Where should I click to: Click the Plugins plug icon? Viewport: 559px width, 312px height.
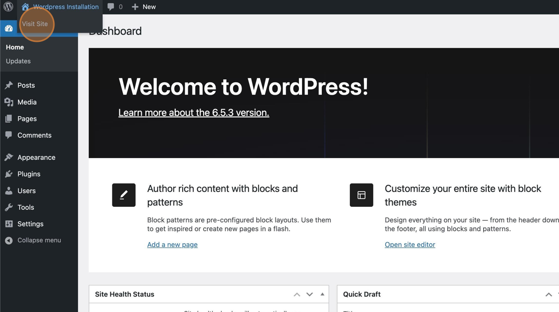(9, 174)
